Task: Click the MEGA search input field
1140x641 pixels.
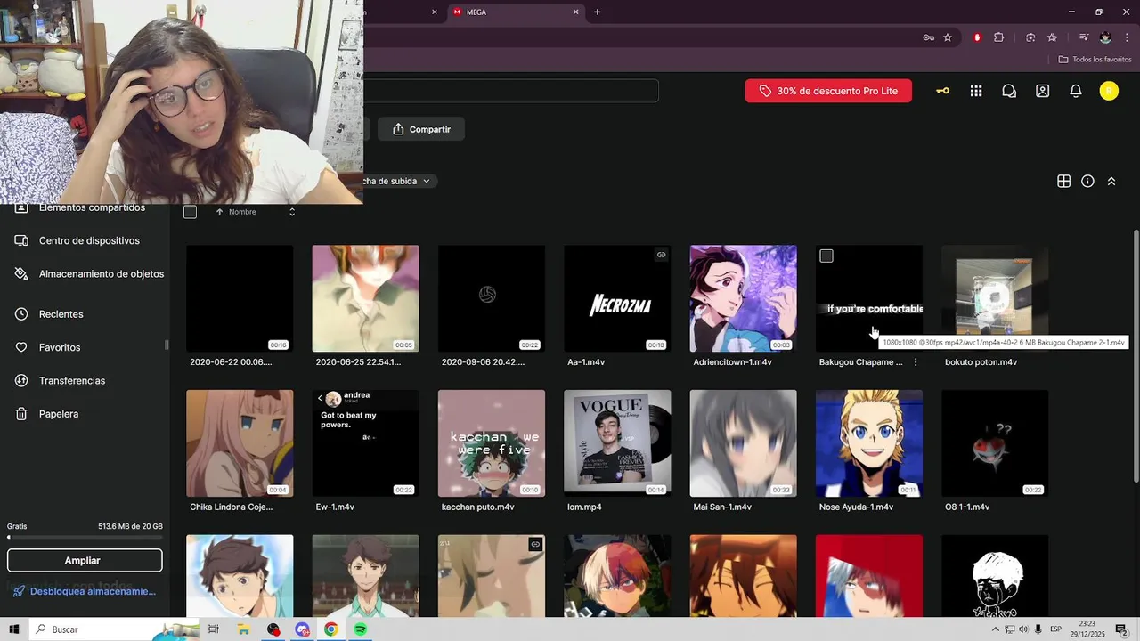Action: pyautogui.click(x=509, y=91)
